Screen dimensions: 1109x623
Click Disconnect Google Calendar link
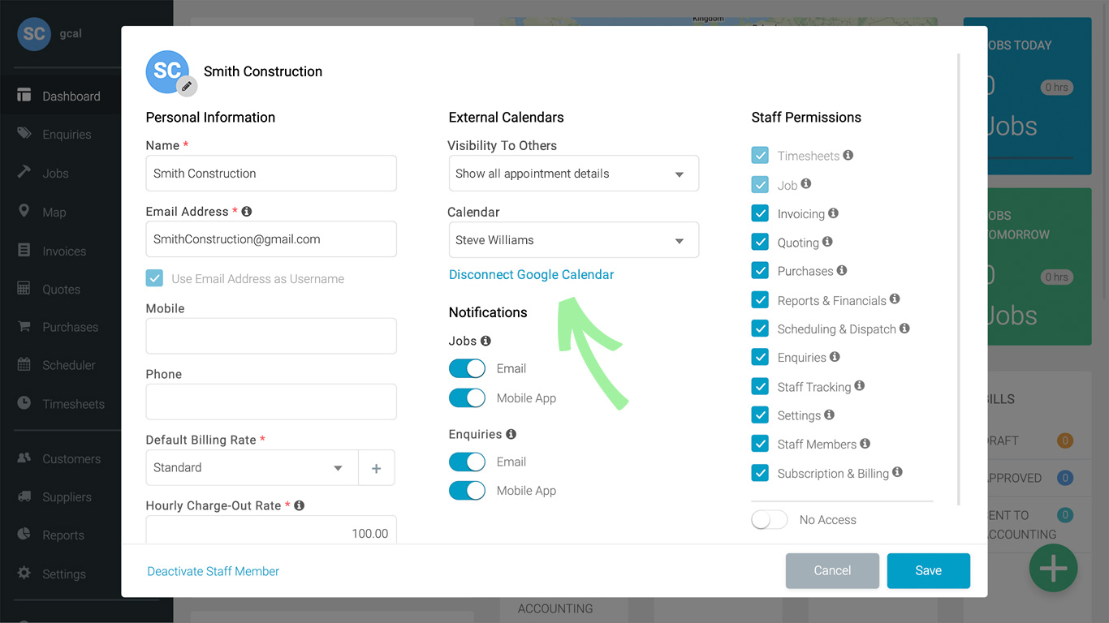531,274
